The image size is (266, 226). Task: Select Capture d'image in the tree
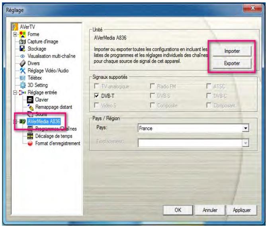[x=43, y=41]
